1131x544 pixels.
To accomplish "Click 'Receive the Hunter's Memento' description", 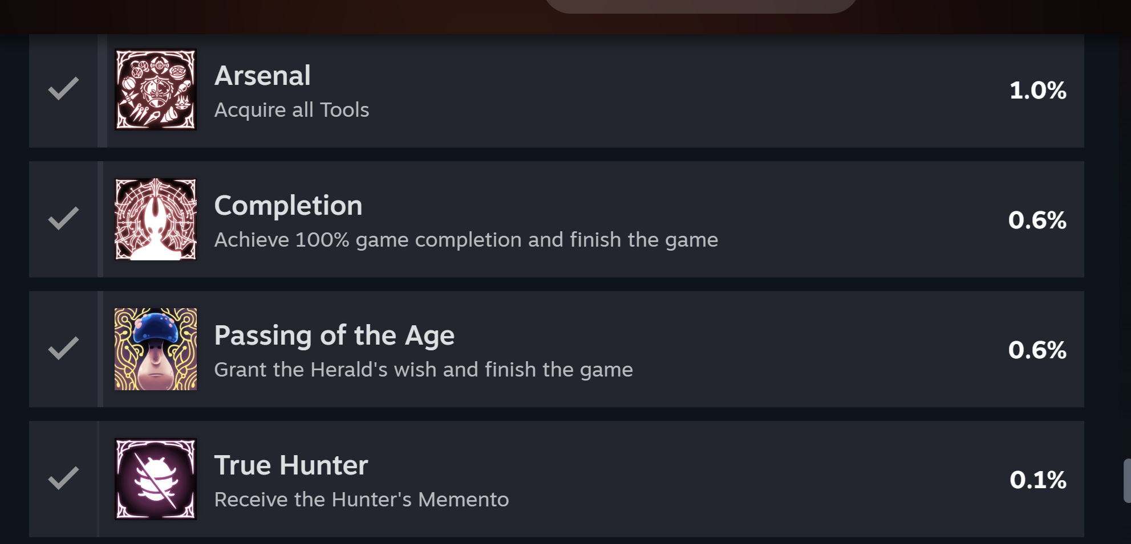I will pyautogui.click(x=361, y=500).
